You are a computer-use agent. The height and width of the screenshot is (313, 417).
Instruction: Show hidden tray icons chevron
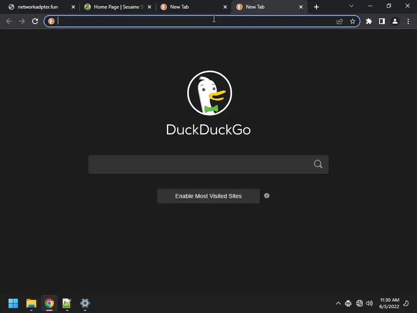pyautogui.click(x=338, y=303)
